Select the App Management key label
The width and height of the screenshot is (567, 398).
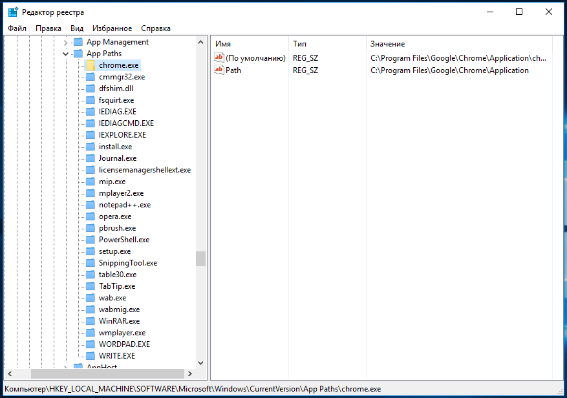tap(118, 42)
